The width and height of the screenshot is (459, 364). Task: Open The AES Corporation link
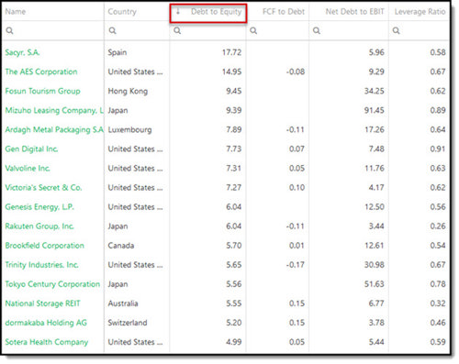(x=41, y=72)
